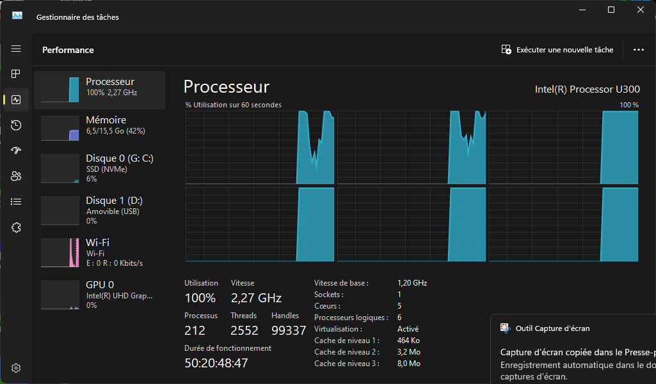View Wi-Fi network performance

100,252
